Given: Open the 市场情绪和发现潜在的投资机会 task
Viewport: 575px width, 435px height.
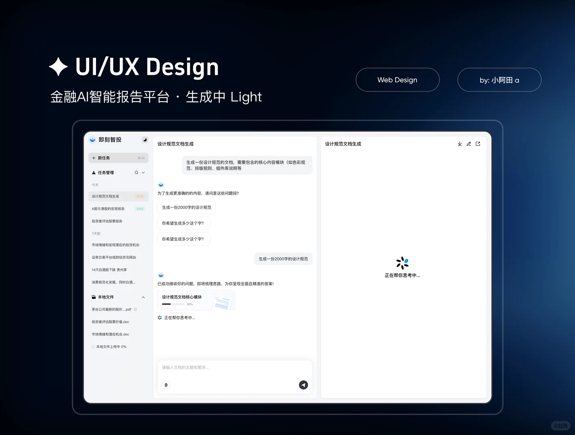Looking at the screenshot, I should [115, 245].
